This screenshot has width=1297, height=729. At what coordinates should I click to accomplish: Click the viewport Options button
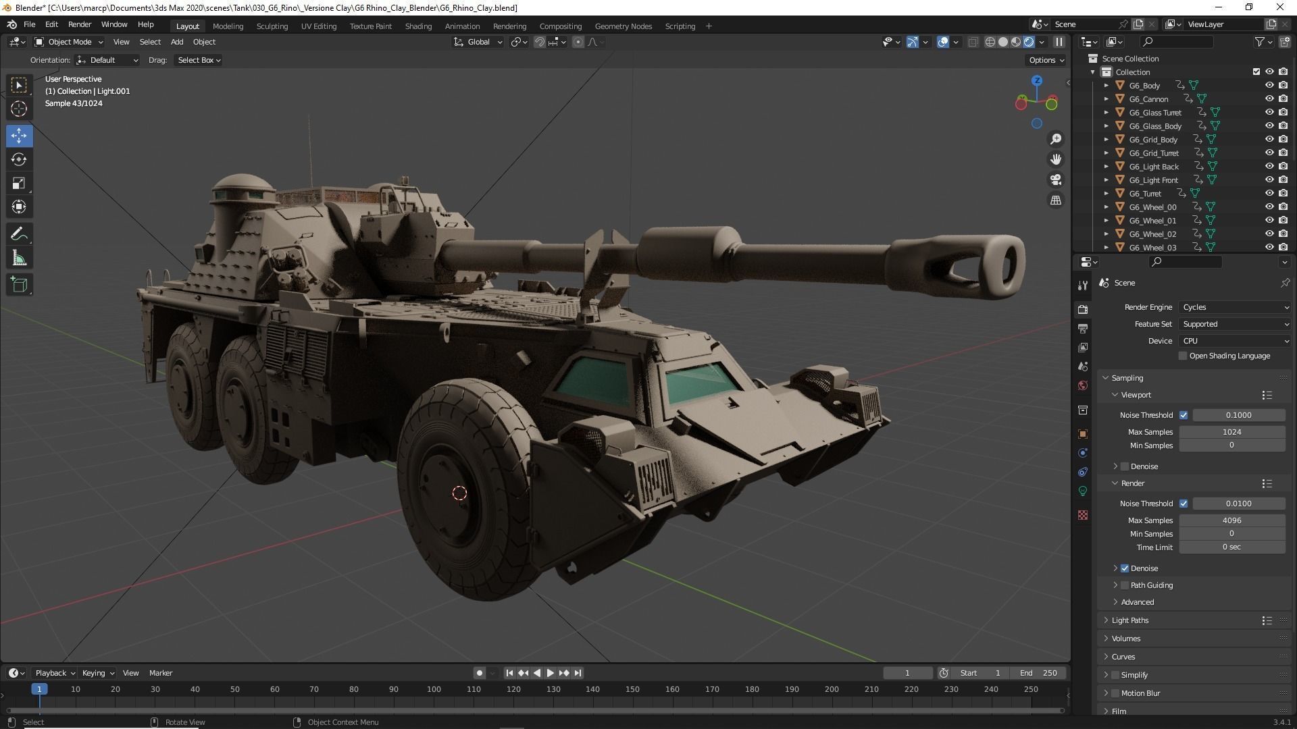click(1046, 60)
